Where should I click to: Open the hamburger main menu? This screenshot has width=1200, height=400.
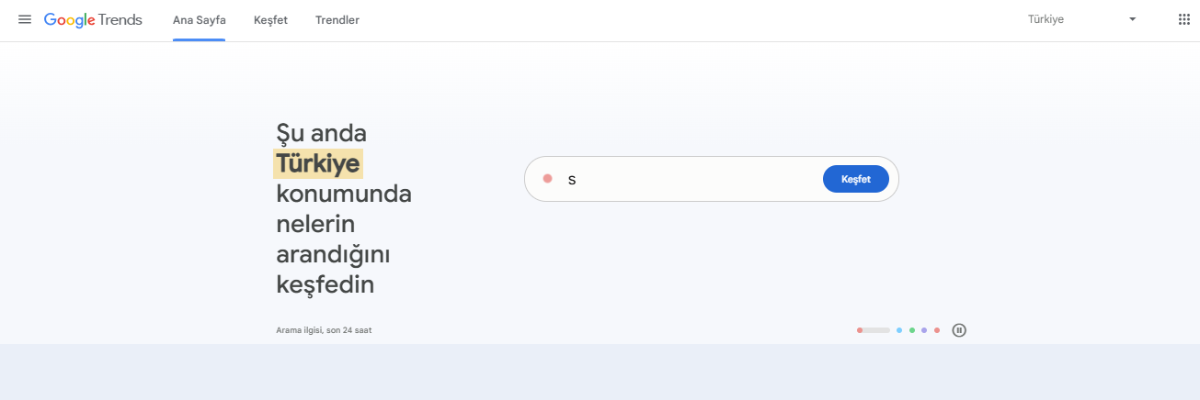click(25, 19)
